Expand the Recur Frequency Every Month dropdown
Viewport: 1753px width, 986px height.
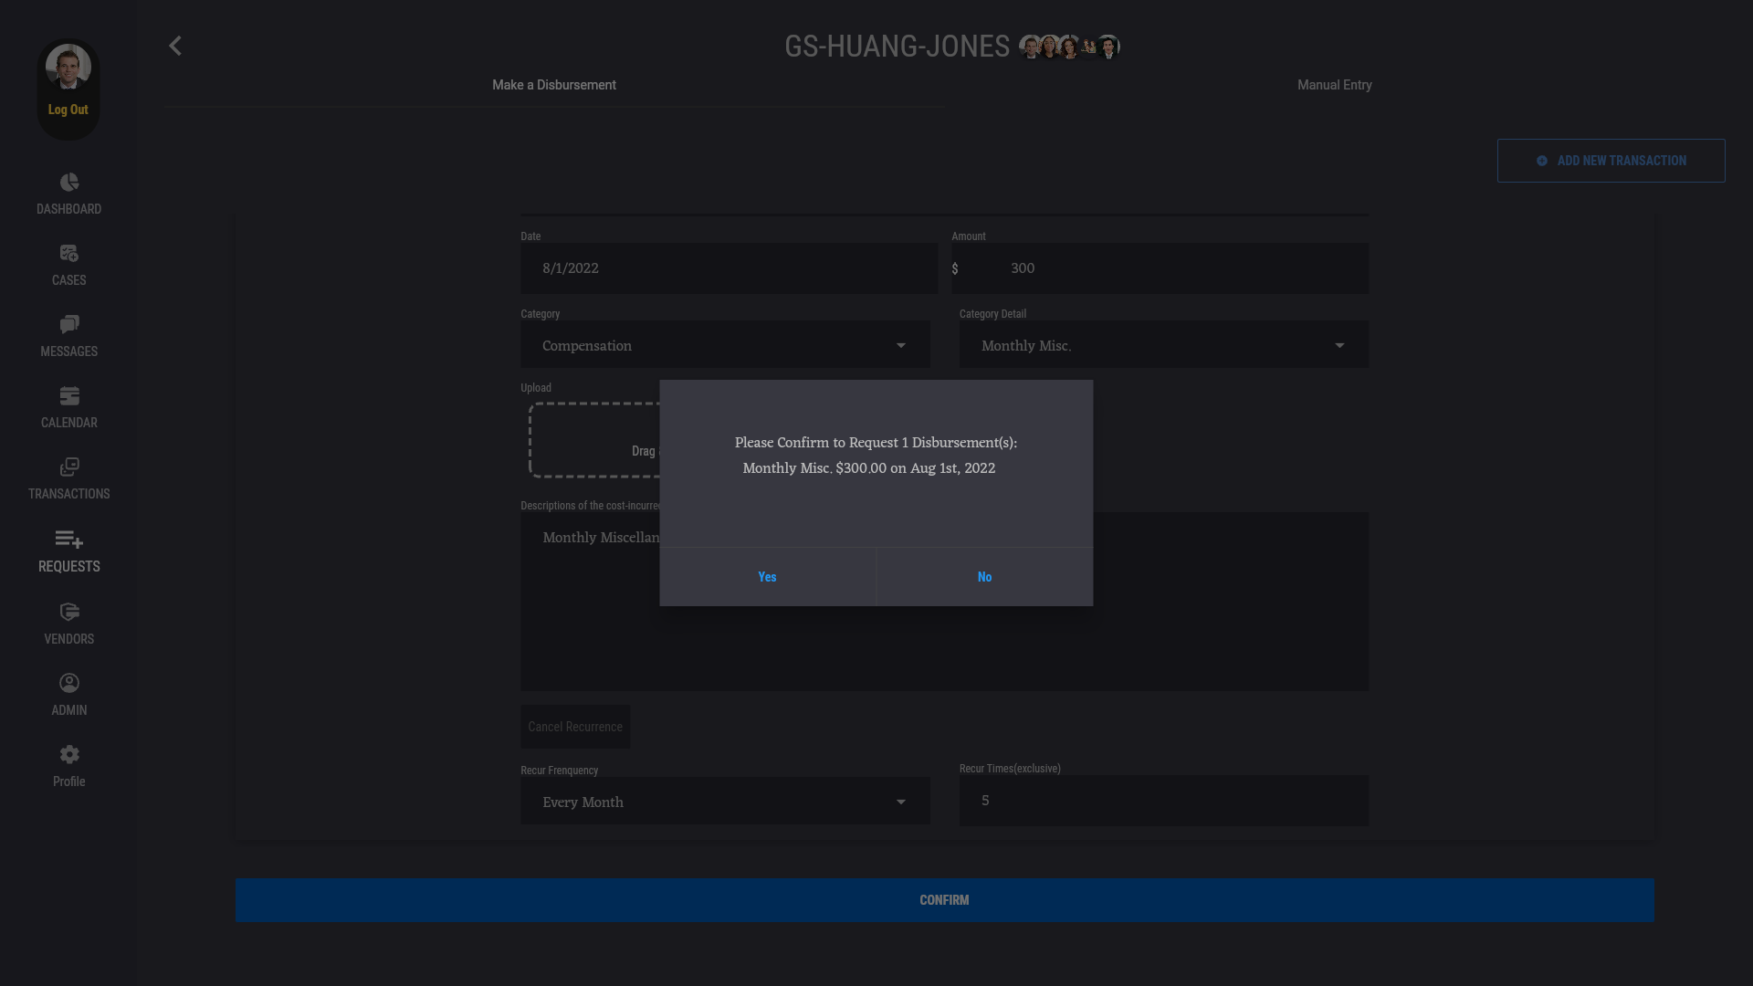725,802
